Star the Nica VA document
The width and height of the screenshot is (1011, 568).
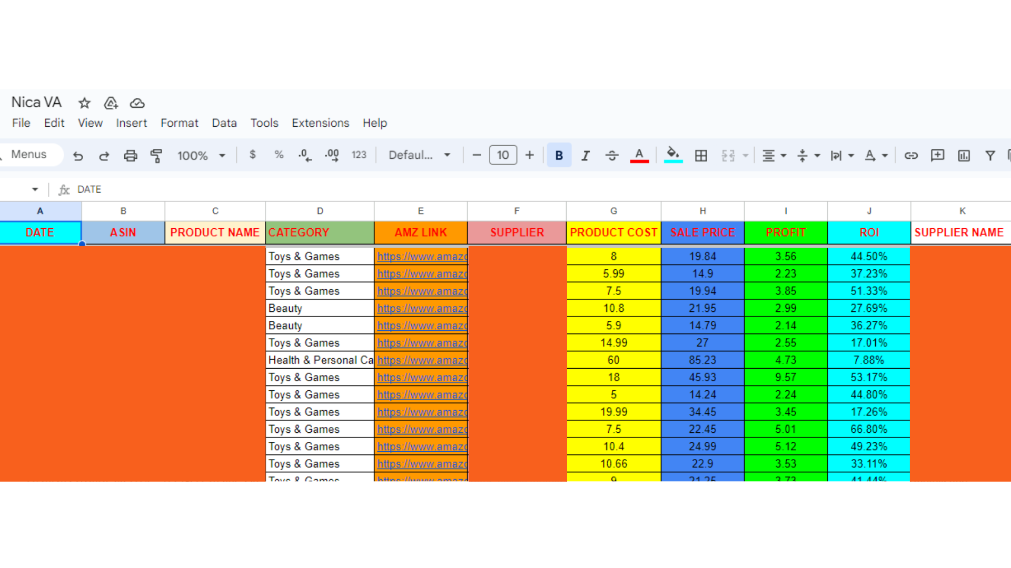[84, 103]
